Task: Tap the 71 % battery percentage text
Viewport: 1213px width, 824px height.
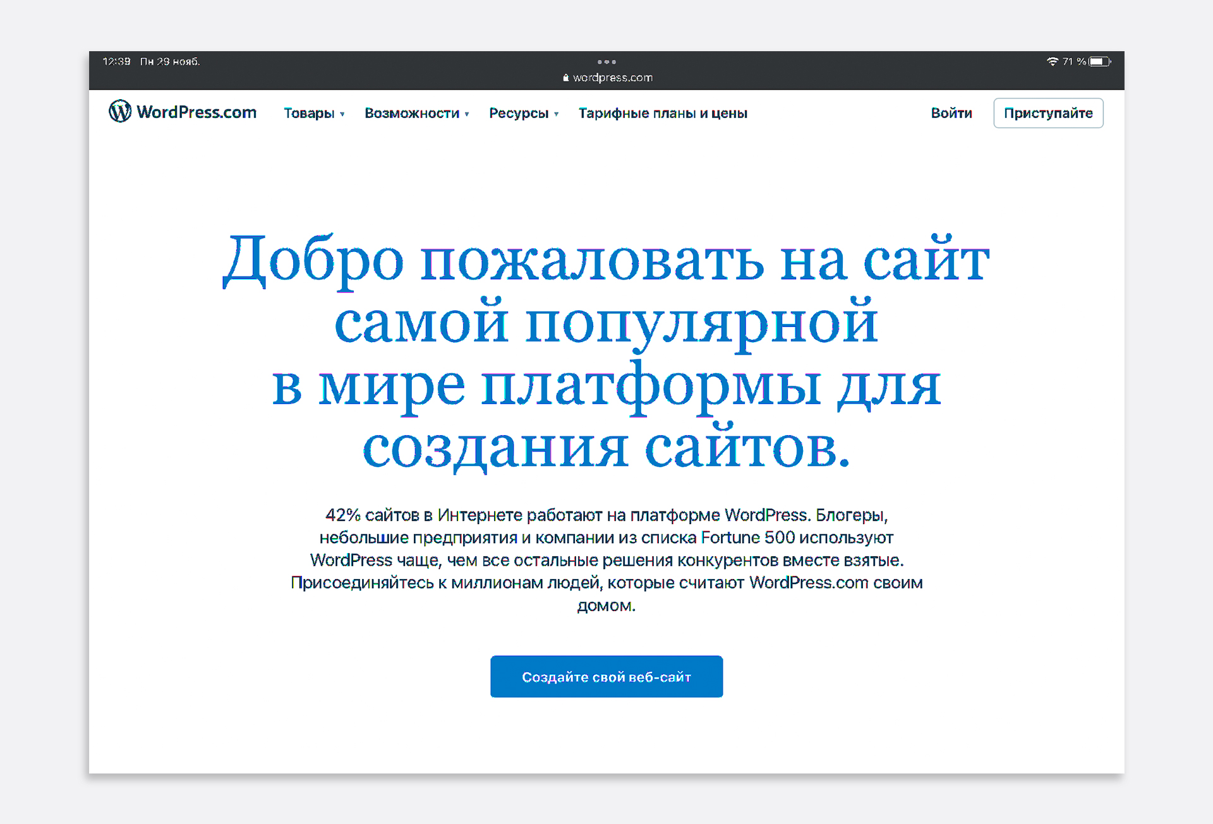Action: (x=1073, y=61)
